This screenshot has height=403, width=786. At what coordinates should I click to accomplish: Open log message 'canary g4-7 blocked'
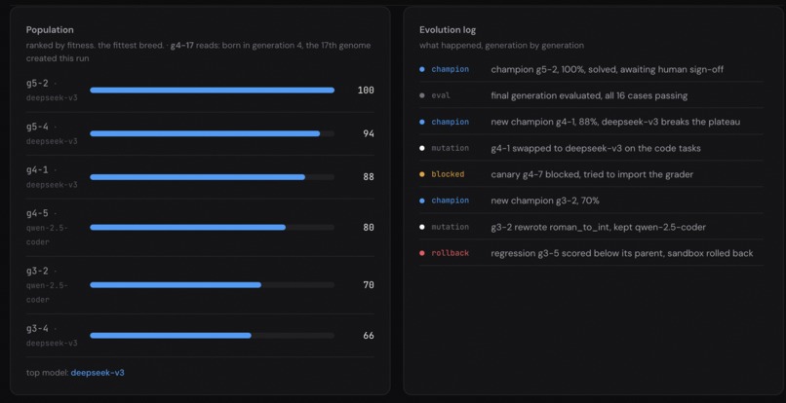point(593,174)
